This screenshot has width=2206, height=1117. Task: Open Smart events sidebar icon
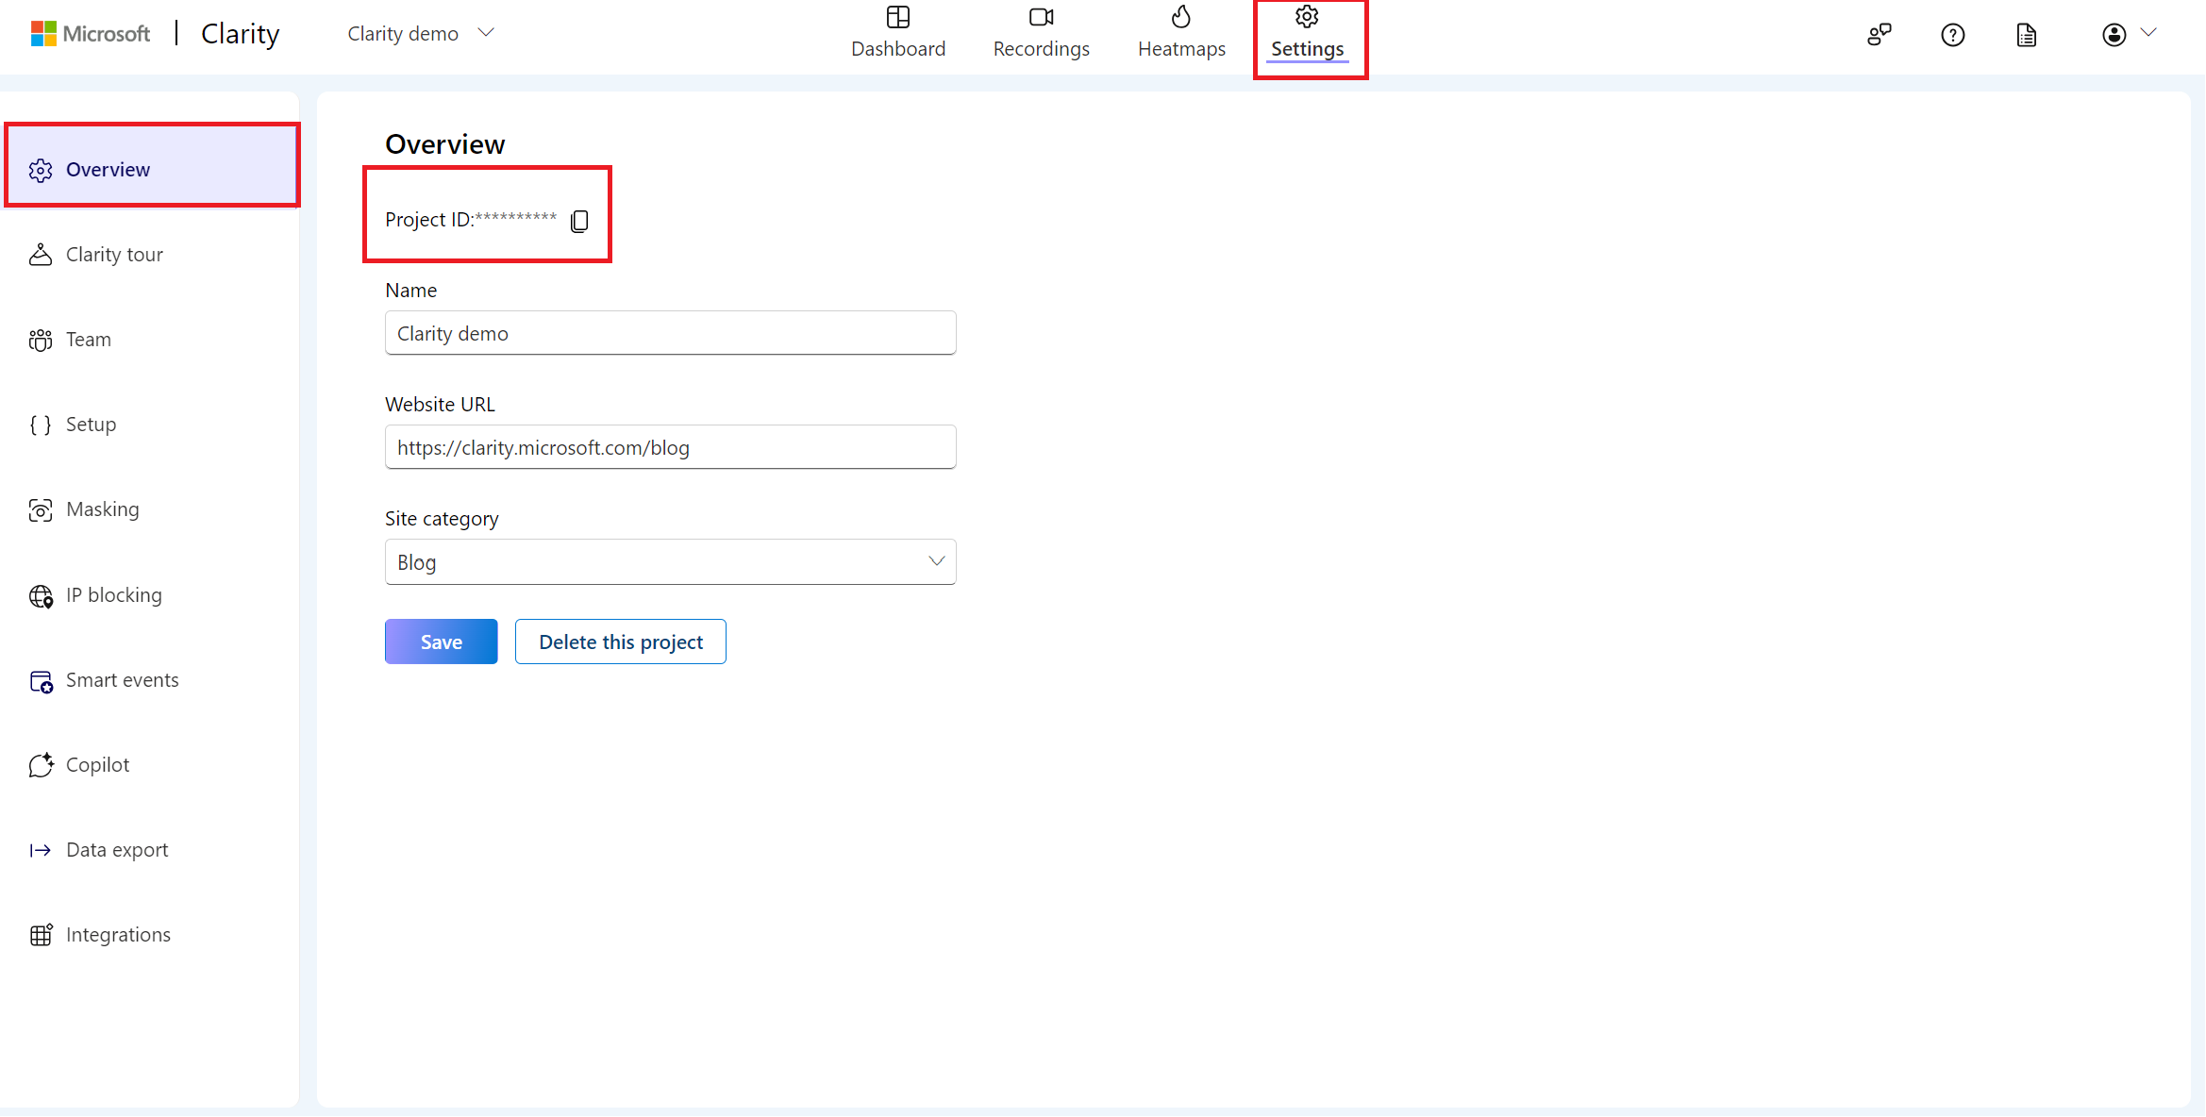(40, 679)
